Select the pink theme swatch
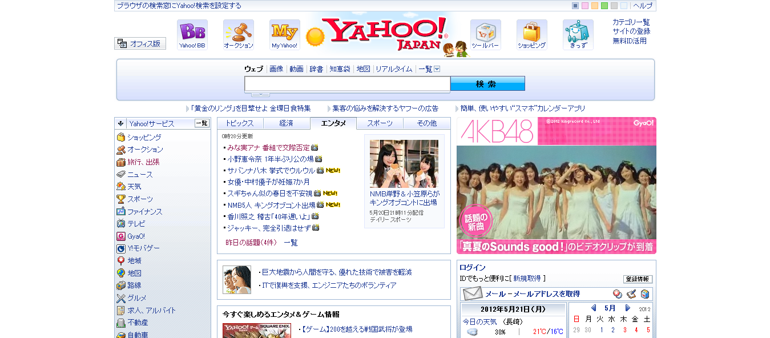 tap(585, 6)
